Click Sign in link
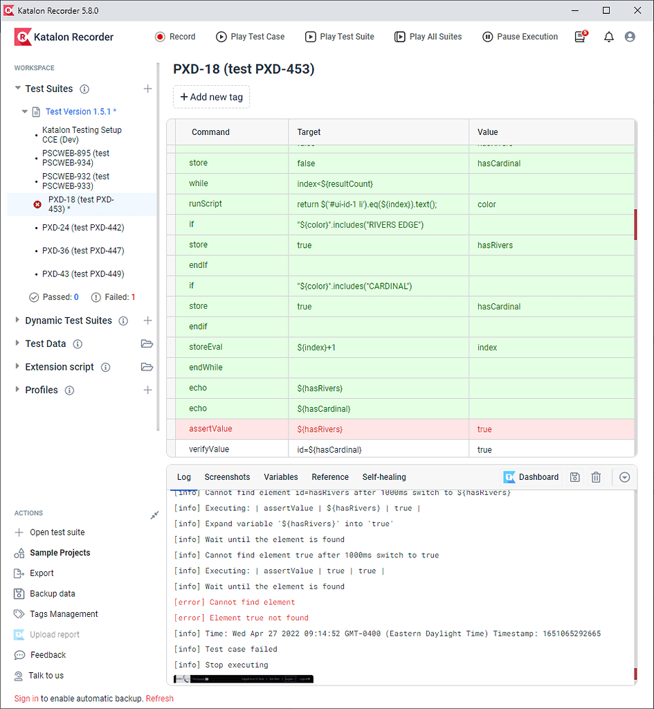Image resolution: width=654 pixels, height=709 pixels. coord(26,699)
